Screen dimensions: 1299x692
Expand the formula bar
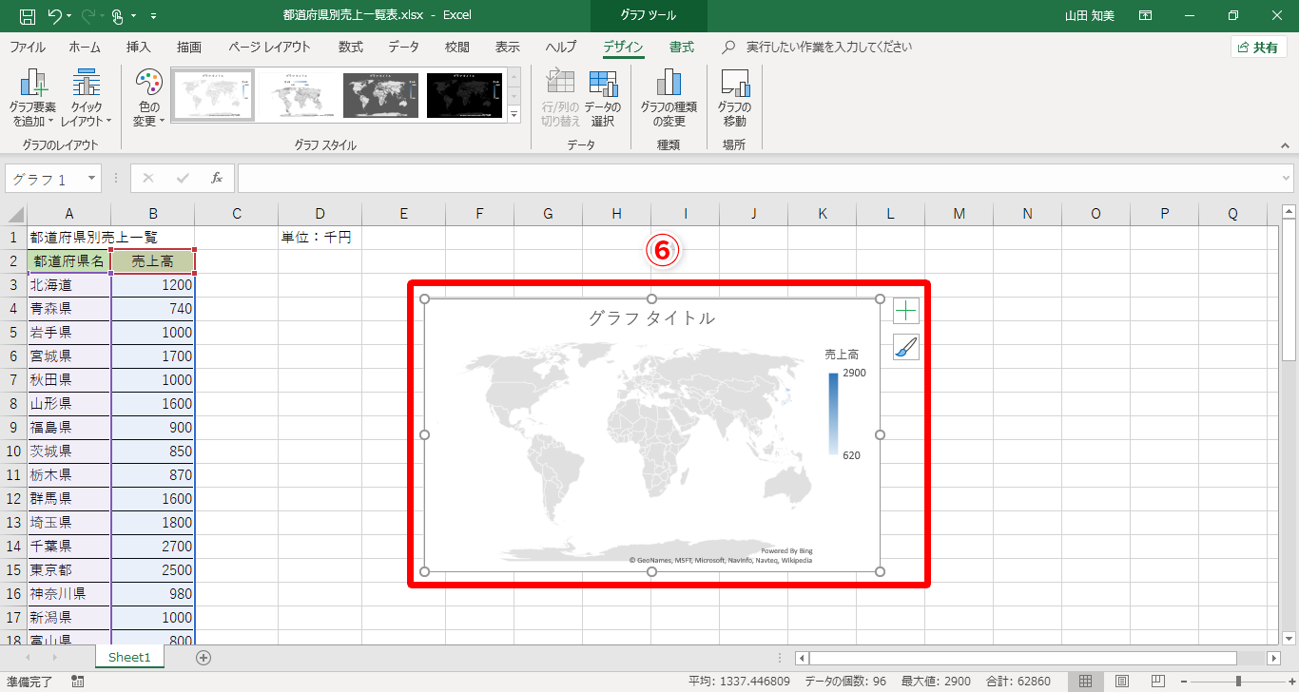click(1287, 179)
